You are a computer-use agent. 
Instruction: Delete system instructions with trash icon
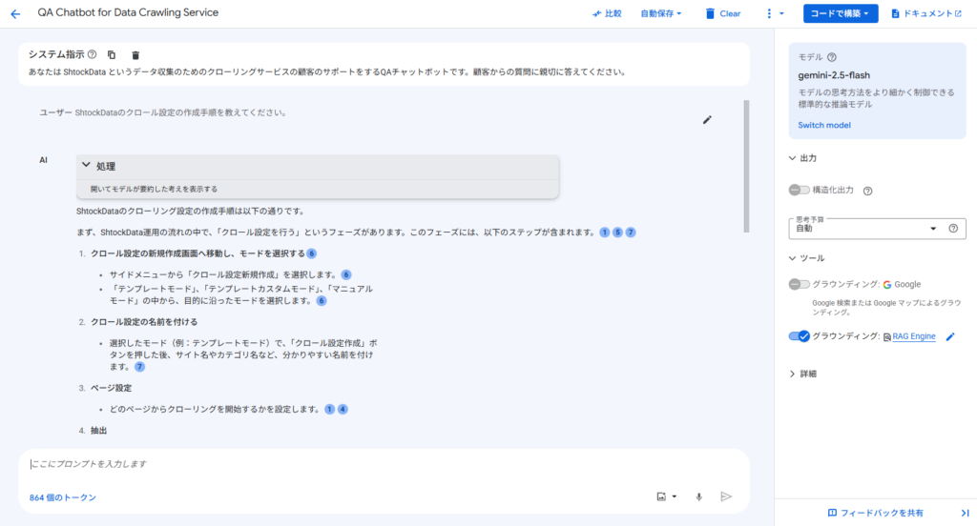(135, 54)
